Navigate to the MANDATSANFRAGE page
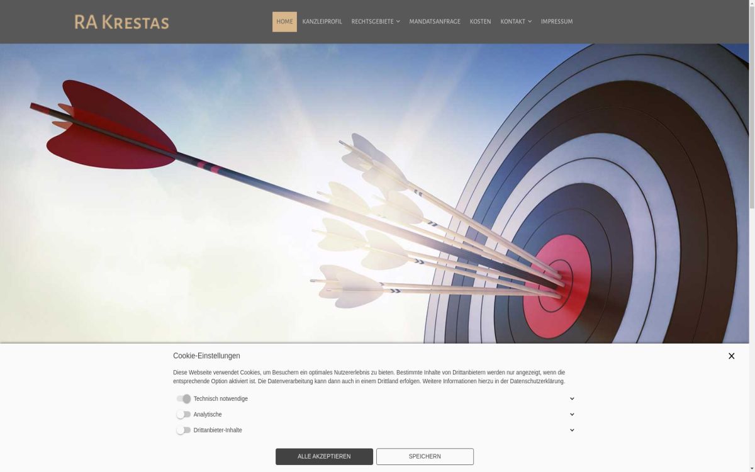Image resolution: width=755 pixels, height=472 pixels. click(434, 21)
